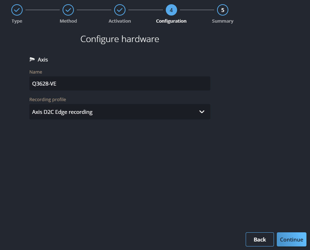310x250 pixels.
Task: Switch to the Summary step label
Action: coord(223,21)
